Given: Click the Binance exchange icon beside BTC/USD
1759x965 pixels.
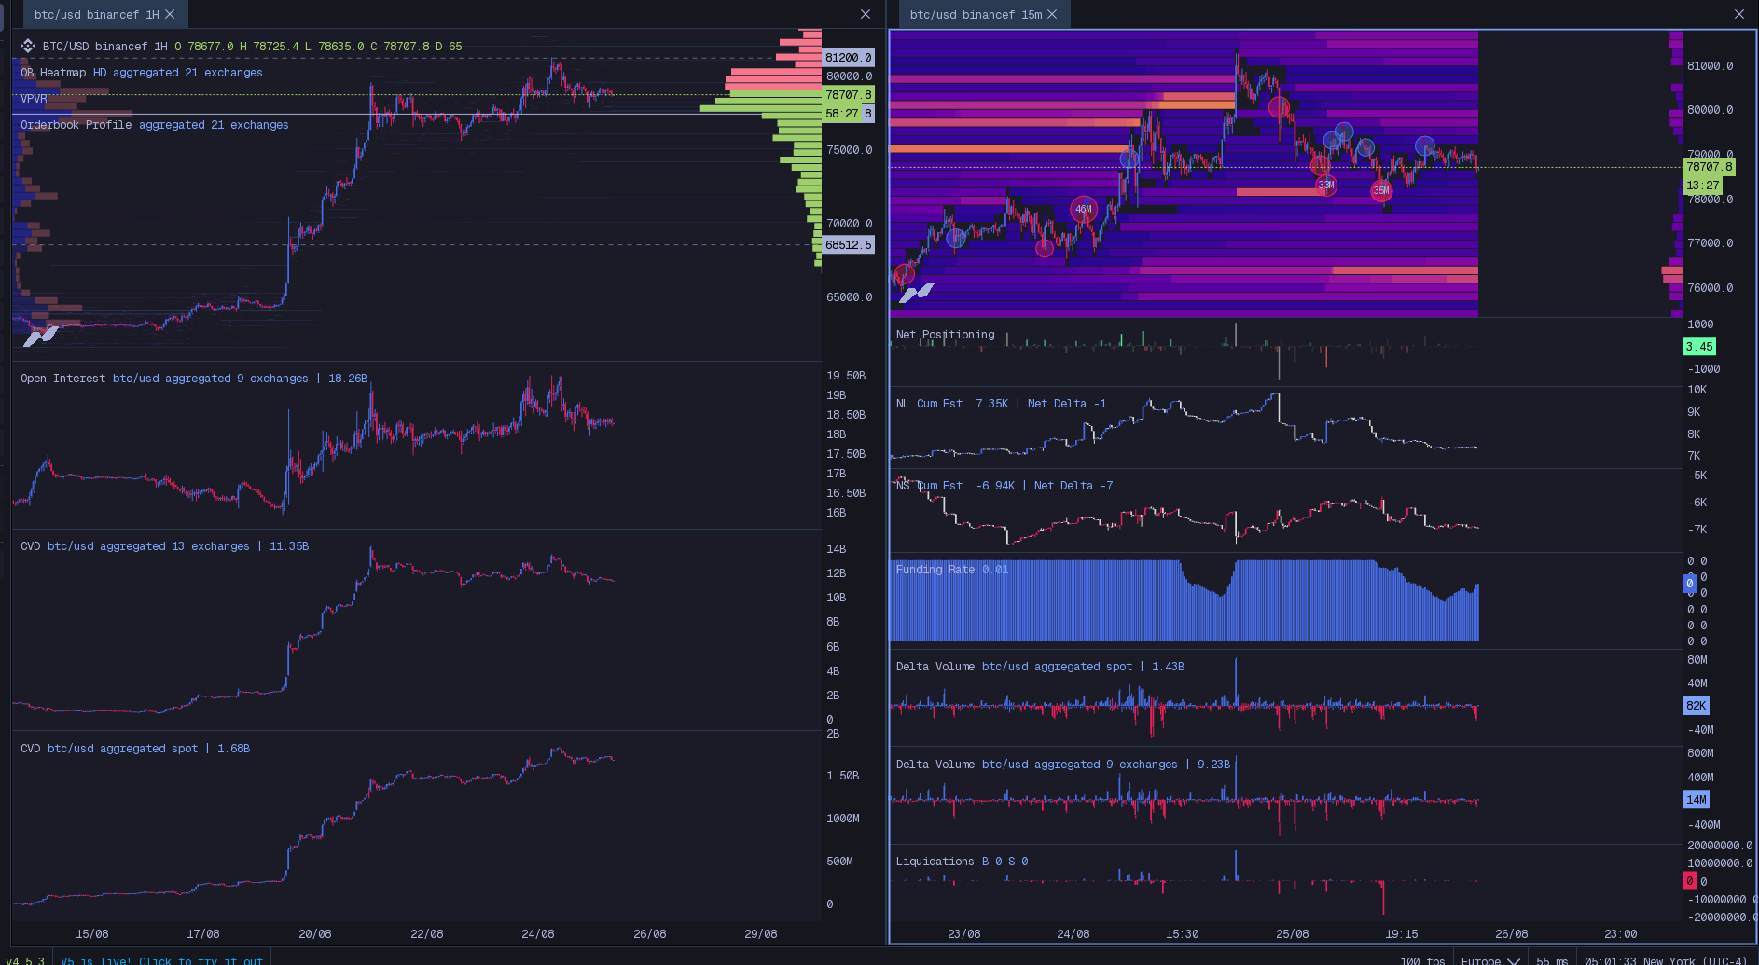Looking at the screenshot, I should tap(28, 46).
